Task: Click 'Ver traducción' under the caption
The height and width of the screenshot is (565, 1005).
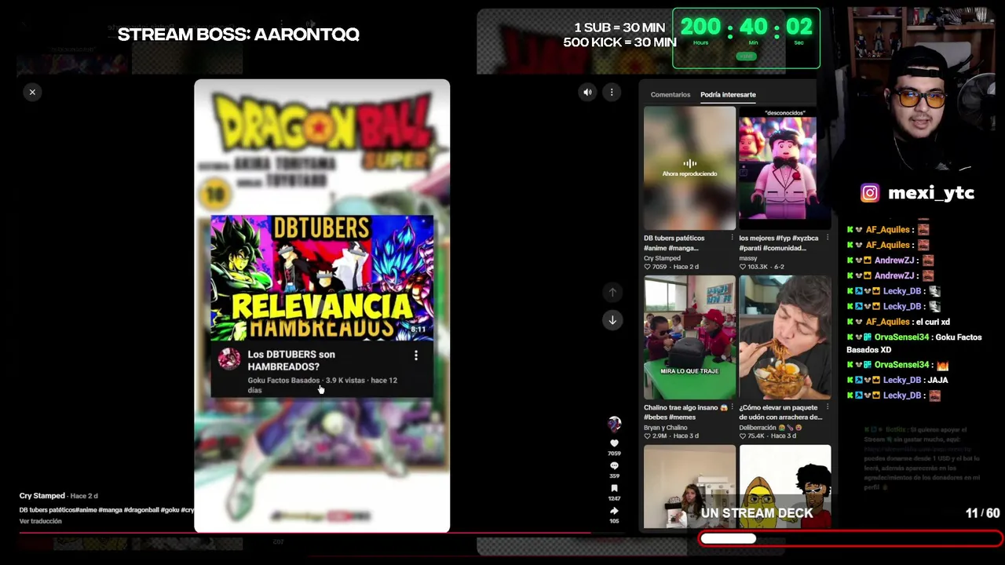Action: pos(40,521)
